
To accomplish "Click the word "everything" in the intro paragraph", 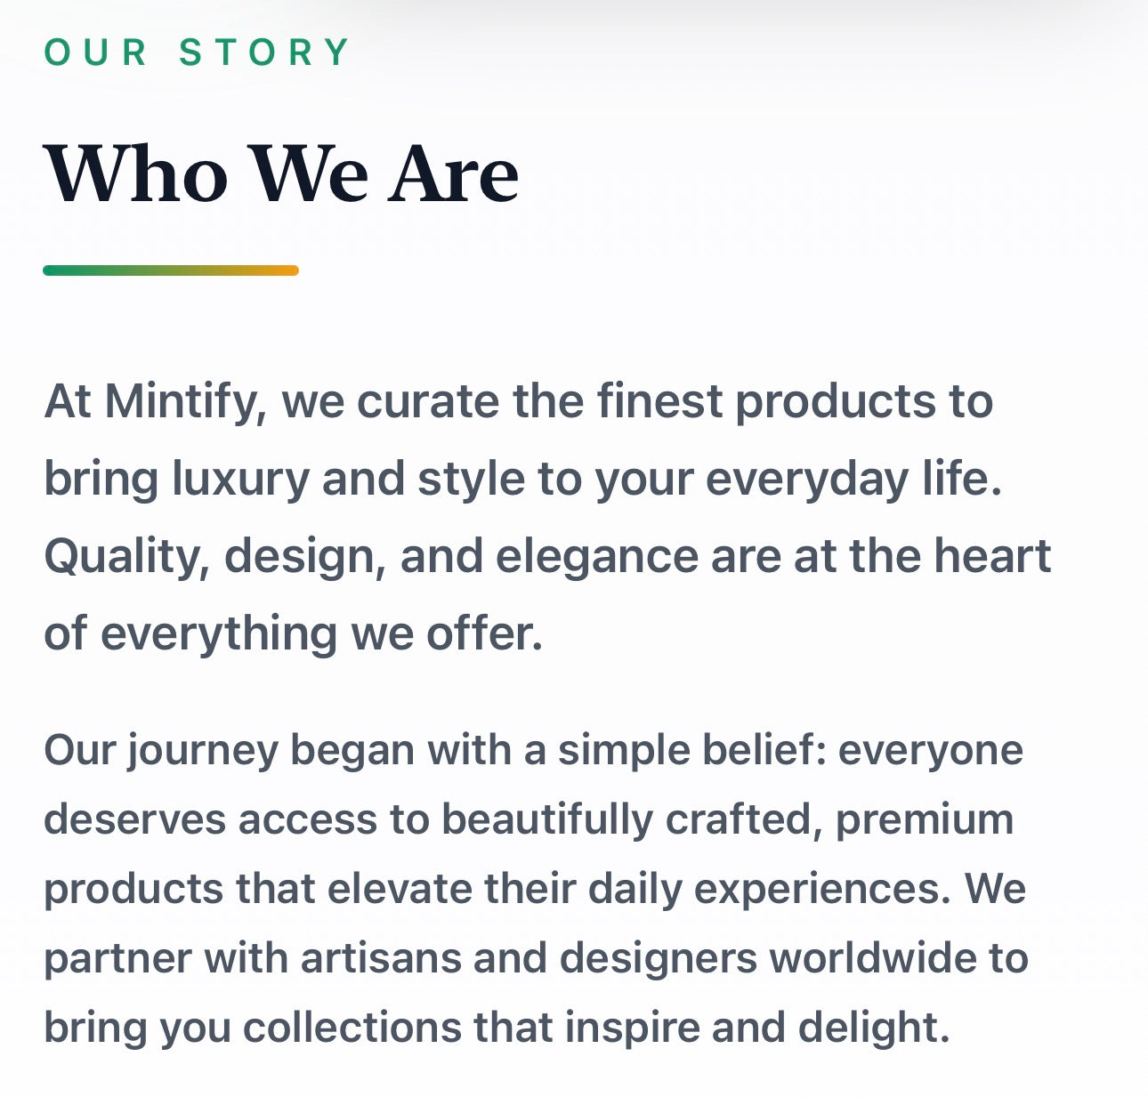I will click(218, 633).
